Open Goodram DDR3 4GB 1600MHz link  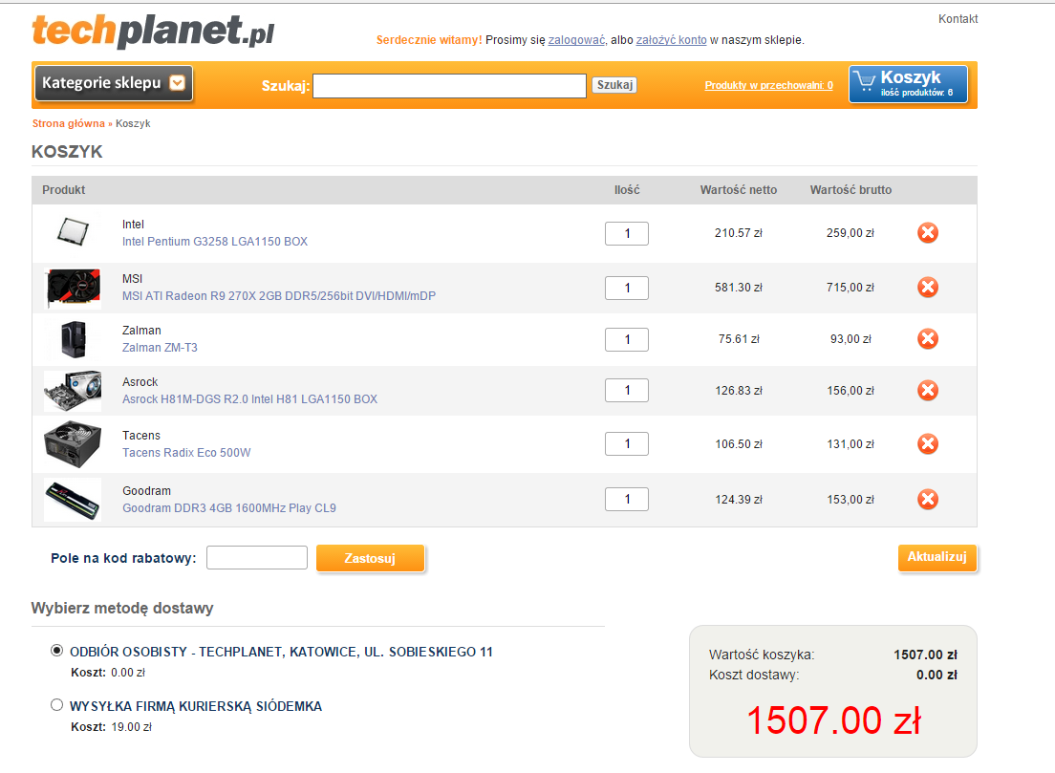click(x=228, y=508)
